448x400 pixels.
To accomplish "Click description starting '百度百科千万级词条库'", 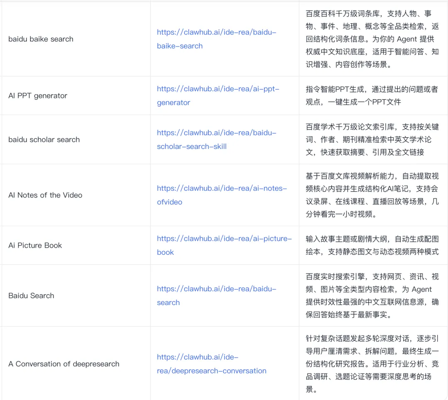I will click(372, 39).
